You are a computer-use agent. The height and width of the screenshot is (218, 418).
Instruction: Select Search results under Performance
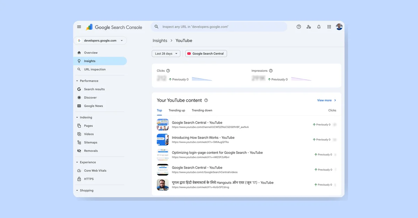(x=95, y=89)
